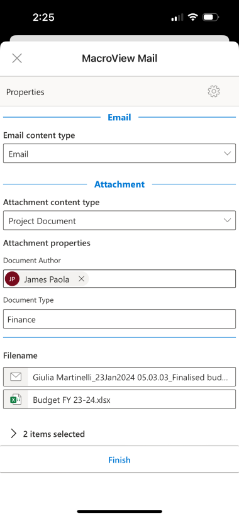Select the Properties header bar
This screenshot has width=239, height=518.
(x=119, y=91)
